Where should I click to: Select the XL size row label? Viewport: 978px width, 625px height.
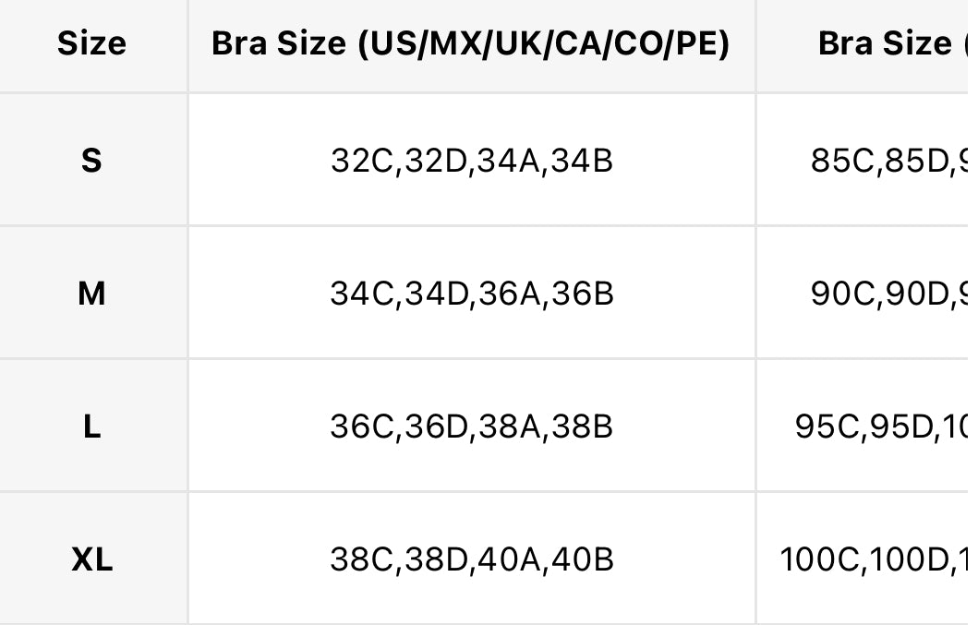[91, 559]
